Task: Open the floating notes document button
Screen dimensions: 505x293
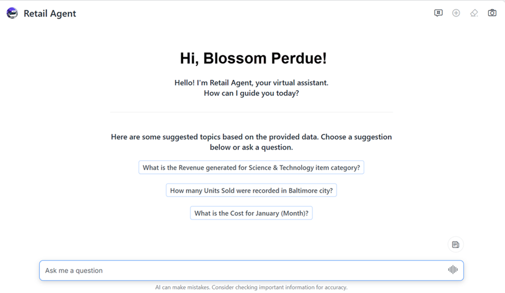Action: (x=455, y=245)
